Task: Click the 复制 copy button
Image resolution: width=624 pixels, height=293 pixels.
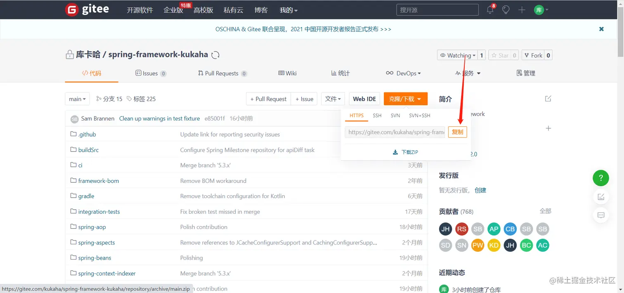Action: coord(457,132)
